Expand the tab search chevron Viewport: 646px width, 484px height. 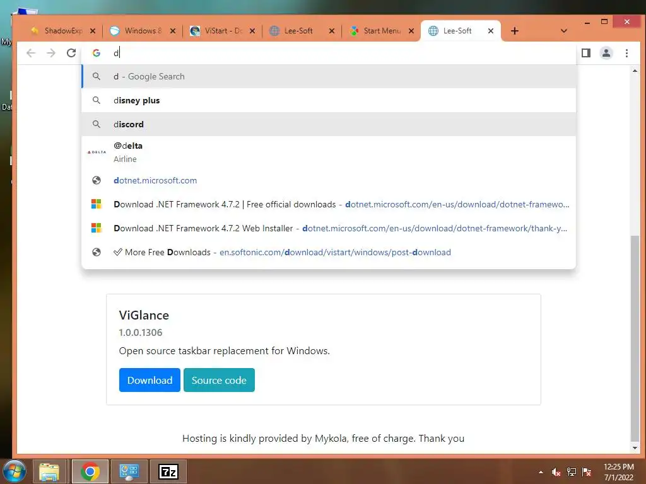564,31
